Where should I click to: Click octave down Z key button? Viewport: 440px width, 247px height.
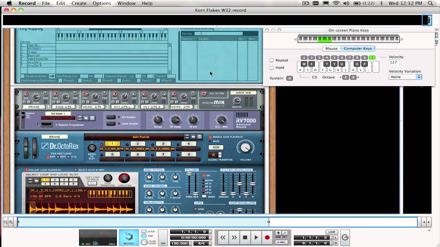click(x=346, y=78)
